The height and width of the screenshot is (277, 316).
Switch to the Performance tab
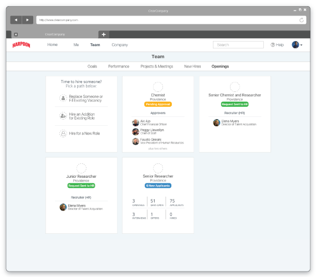click(119, 66)
